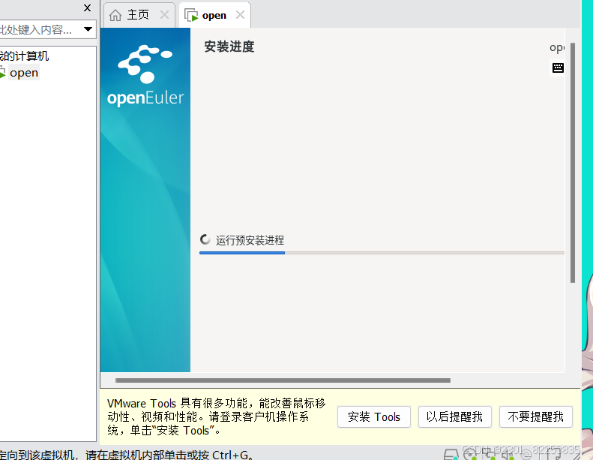The width and height of the screenshot is (593, 460).
Task: Select the open virtual machine in library
Action: (24, 73)
